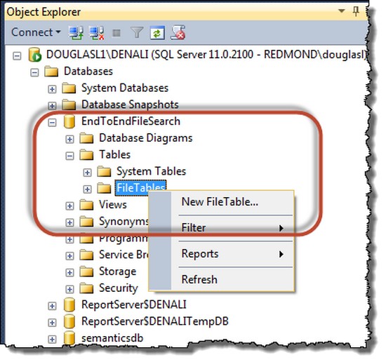Select the Views folder icon
The image size is (386, 362).
coord(86,205)
